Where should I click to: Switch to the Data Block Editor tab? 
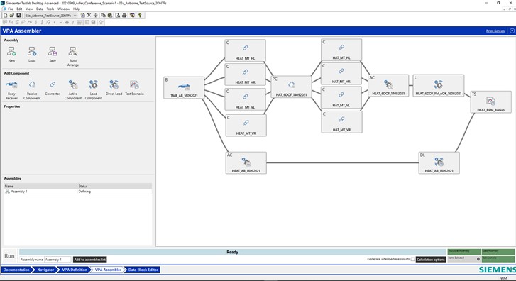click(143, 270)
